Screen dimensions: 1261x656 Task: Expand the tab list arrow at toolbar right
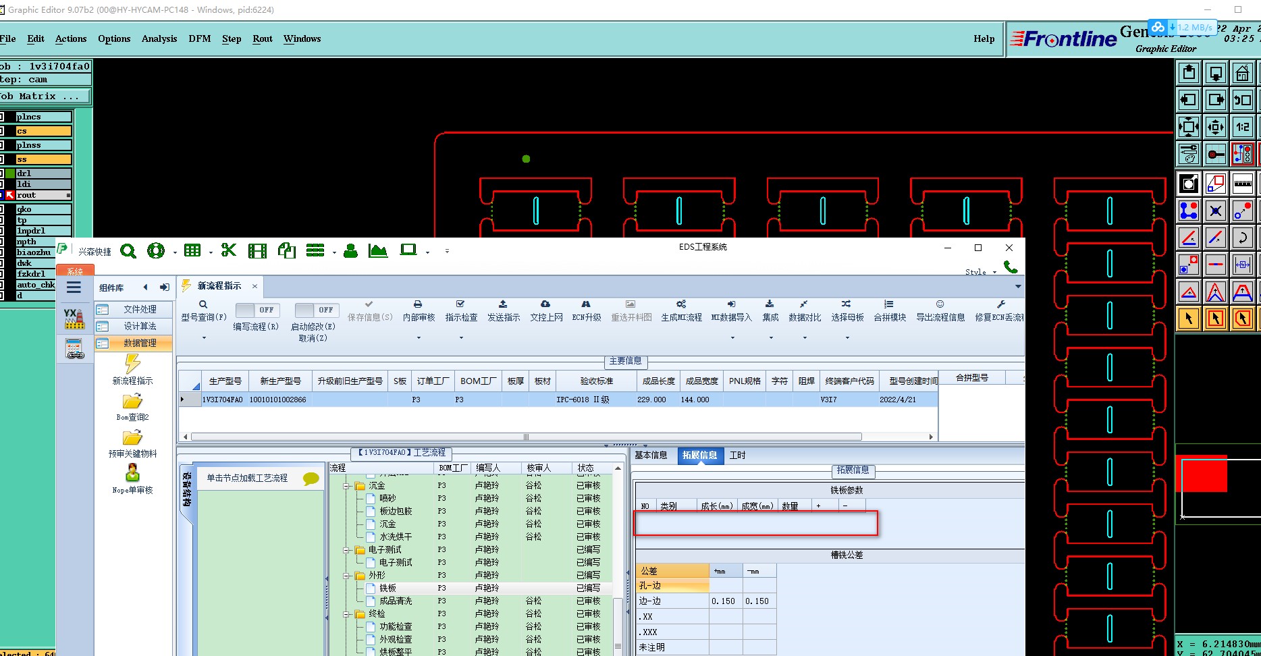pyautogui.click(x=1018, y=286)
